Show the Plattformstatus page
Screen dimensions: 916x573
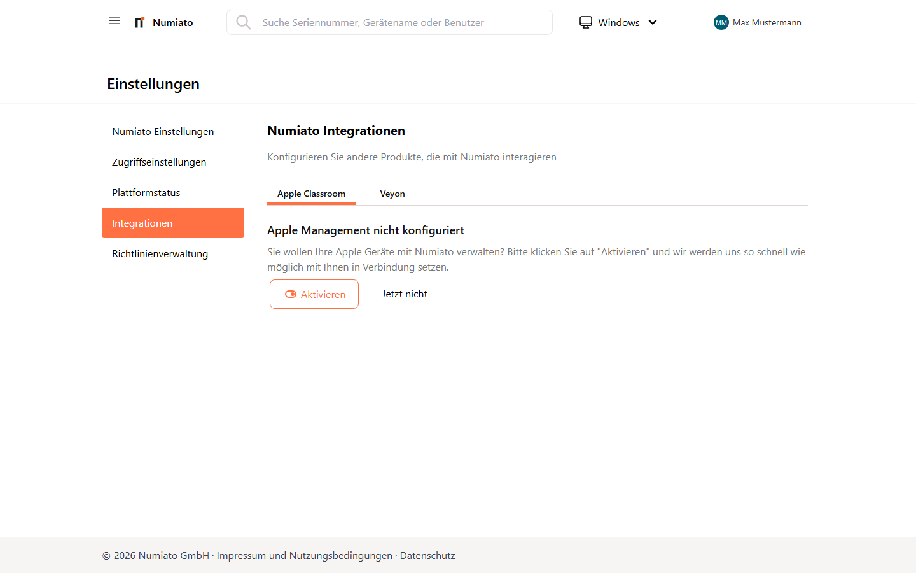point(146,192)
